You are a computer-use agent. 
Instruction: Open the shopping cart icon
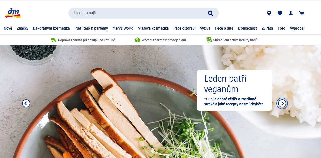pos(302,13)
